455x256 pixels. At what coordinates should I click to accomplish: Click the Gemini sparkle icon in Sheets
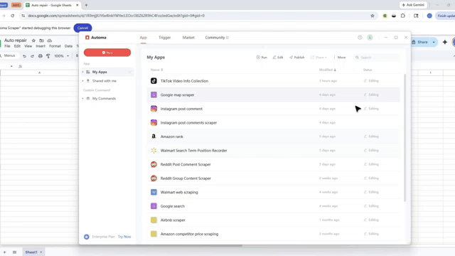445,42
